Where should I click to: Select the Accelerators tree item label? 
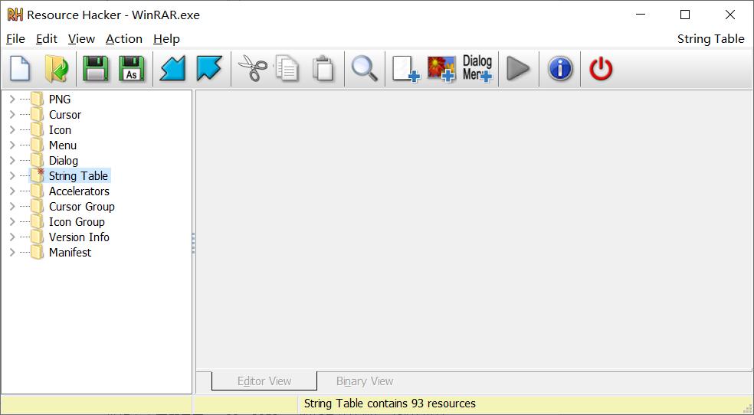coord(80,191)
